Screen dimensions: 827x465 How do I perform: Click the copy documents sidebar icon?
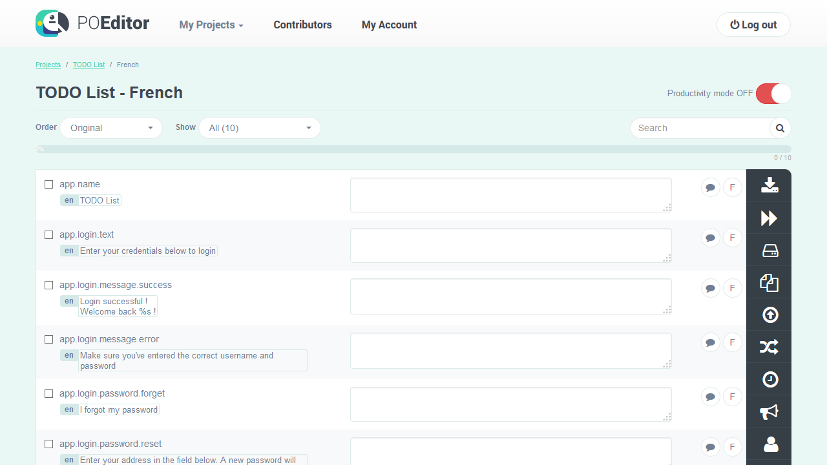(x=769, y=282)
